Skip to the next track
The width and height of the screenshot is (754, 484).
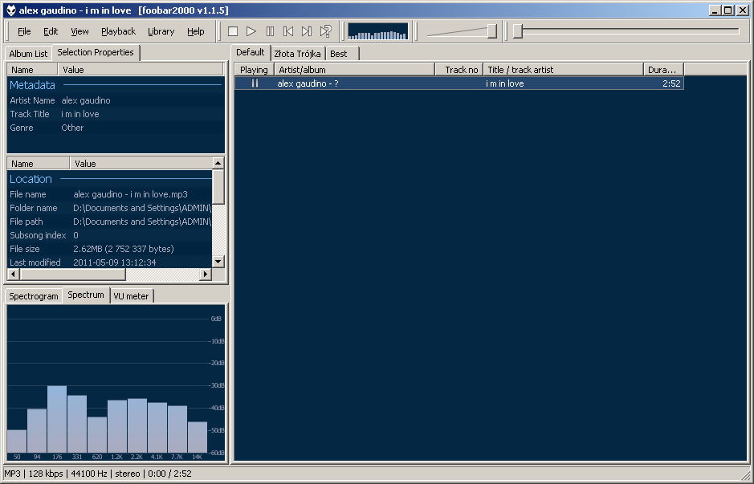[307, 31]
